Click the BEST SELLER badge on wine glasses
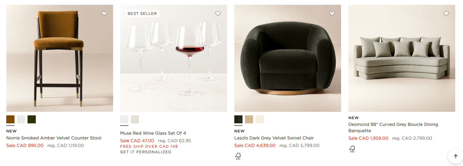The width and height of the screenshot is (463, 166). 142,14
